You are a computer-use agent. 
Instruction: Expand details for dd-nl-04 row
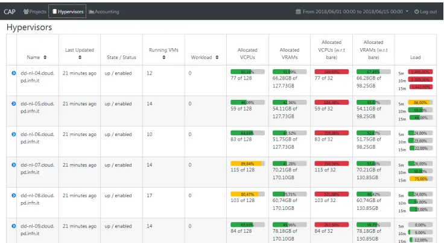click(14, 73)
